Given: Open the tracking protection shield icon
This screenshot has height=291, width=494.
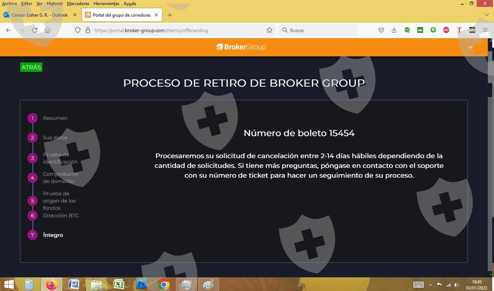Looking at the screenshot, I should [78, 30].
